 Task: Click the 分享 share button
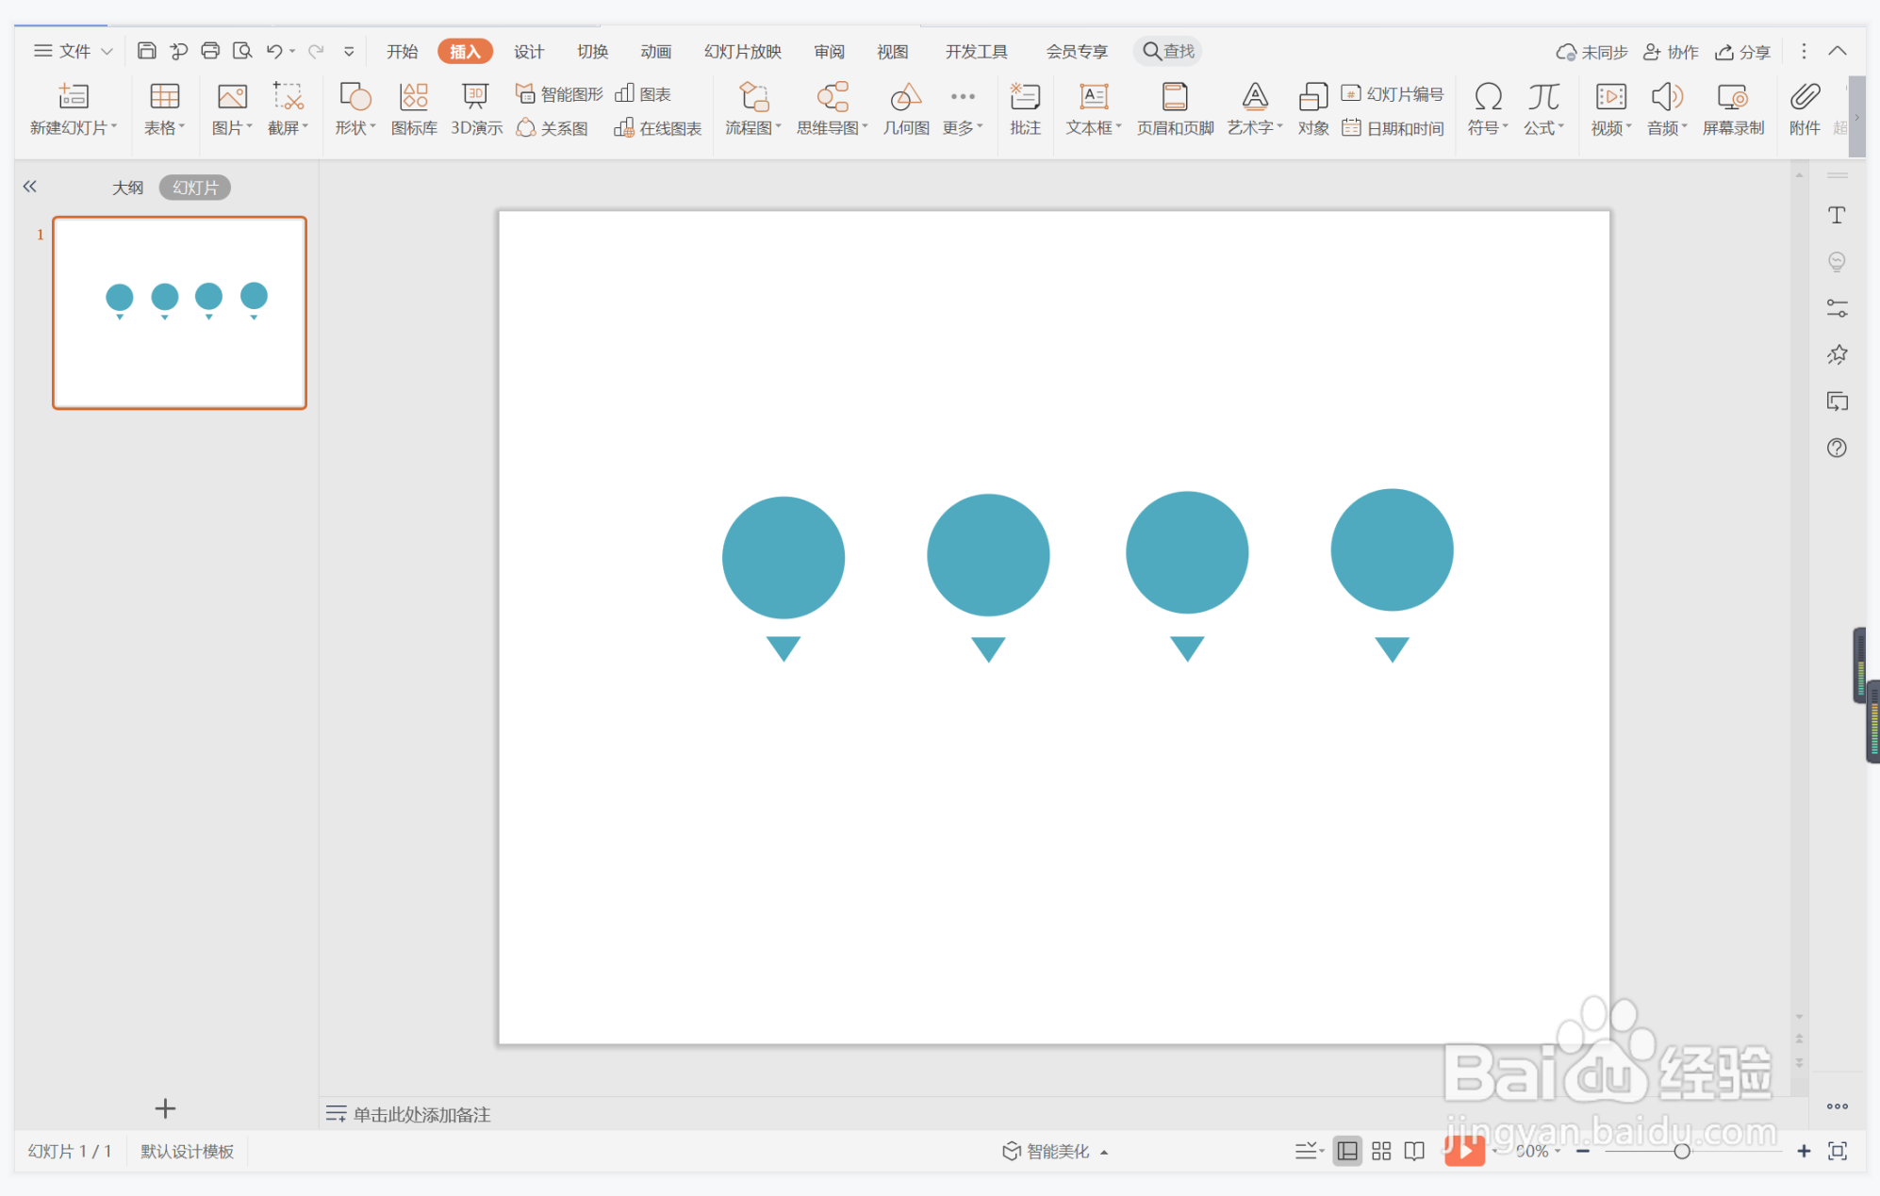[1743, 51]
